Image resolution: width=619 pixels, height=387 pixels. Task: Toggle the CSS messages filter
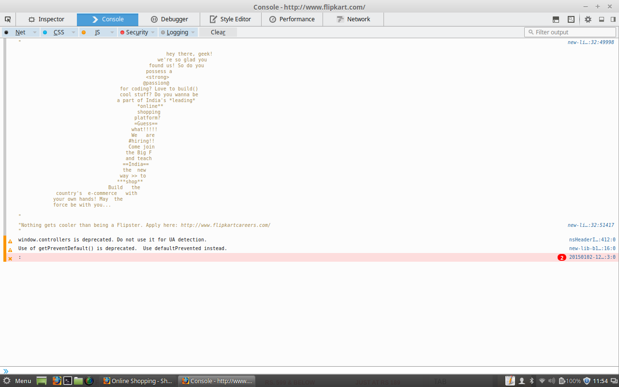55,32
